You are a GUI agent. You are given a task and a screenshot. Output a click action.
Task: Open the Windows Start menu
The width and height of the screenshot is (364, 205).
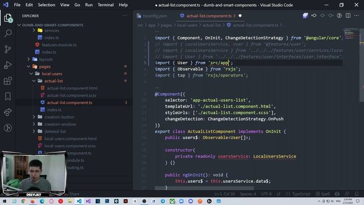pos(5,201)
